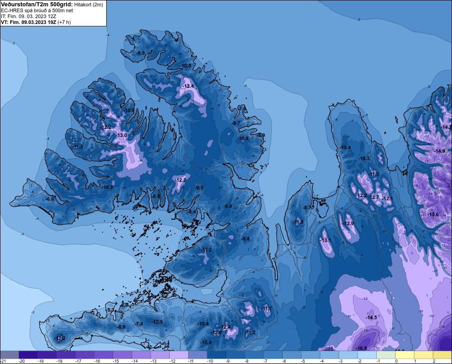Select legend swatch between -14 and -13

tap(141, 355)
